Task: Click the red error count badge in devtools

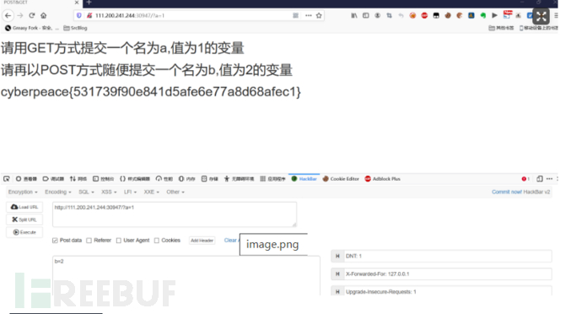Action: click(x=525, y=179)
